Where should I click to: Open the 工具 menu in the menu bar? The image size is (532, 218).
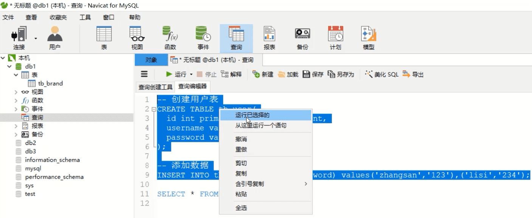(85, 17)
